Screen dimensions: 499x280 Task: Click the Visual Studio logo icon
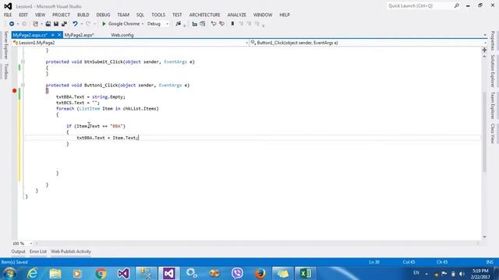pos(8,6)
